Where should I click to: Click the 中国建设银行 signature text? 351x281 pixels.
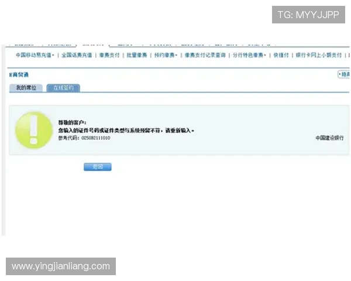point(329,138)
